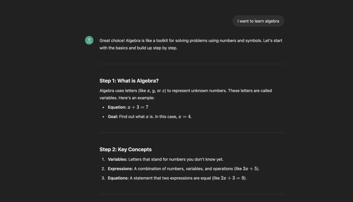Click the "Step 2: Key Concepts" heading
353x202 pixels.
coord(125,149)
